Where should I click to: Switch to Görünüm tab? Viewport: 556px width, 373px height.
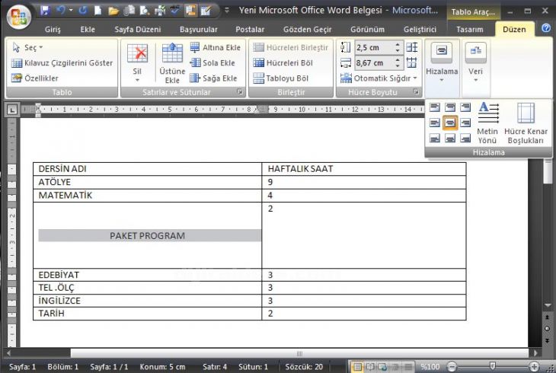(x=367, y=30)
